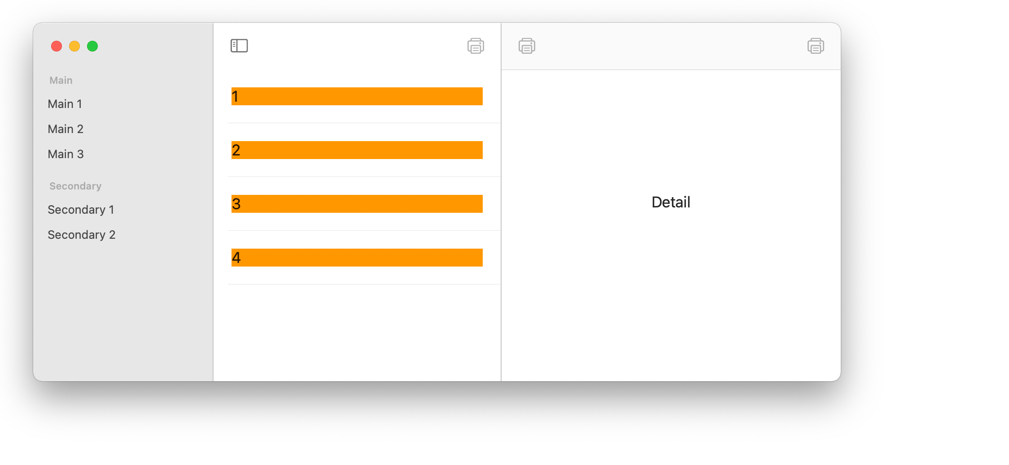Image resolution: width=1009 pixels, height=465 pixels.
Task: Select Main 1 in the sidebar
Action: (65, 104)
